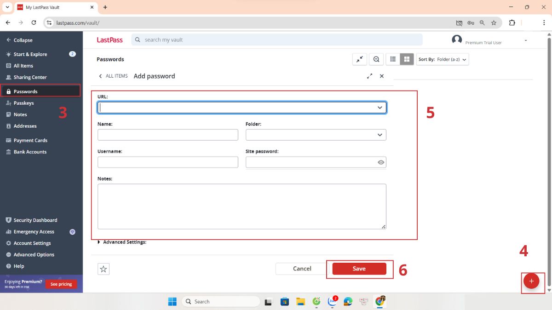Select the My LastPass Vault tab

tap(55, 7)
